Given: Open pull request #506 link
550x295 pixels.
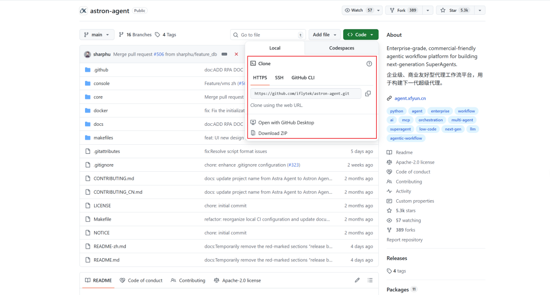Looking at the screenshot, I should tap(159, 55).
